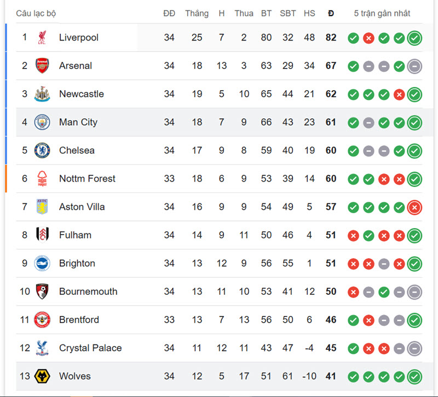The height and width of the screenshot is (397, 438).
Task: Open the Brighton team name link
Action: [x=77, y=263]
